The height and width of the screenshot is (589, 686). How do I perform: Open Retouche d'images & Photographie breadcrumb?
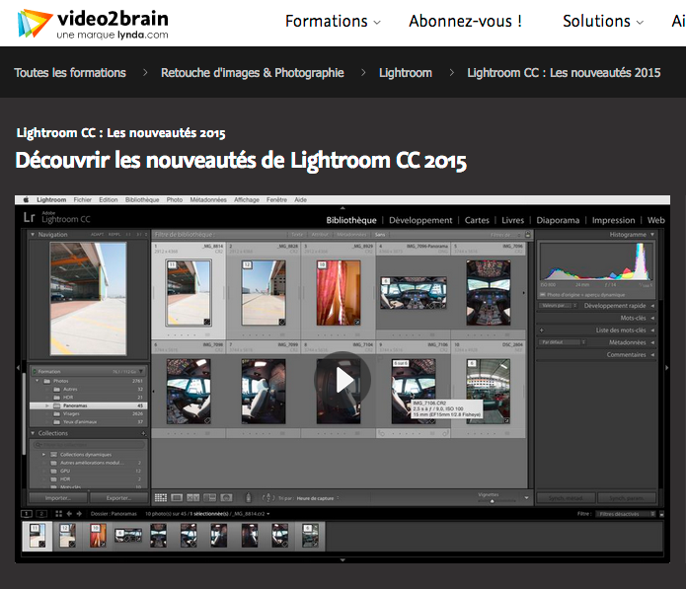click(253, 73)
